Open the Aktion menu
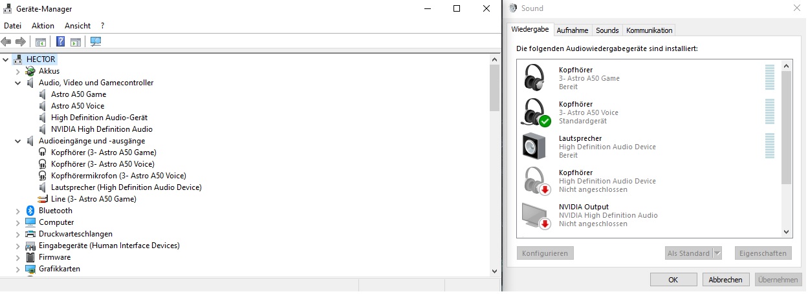 43,26
